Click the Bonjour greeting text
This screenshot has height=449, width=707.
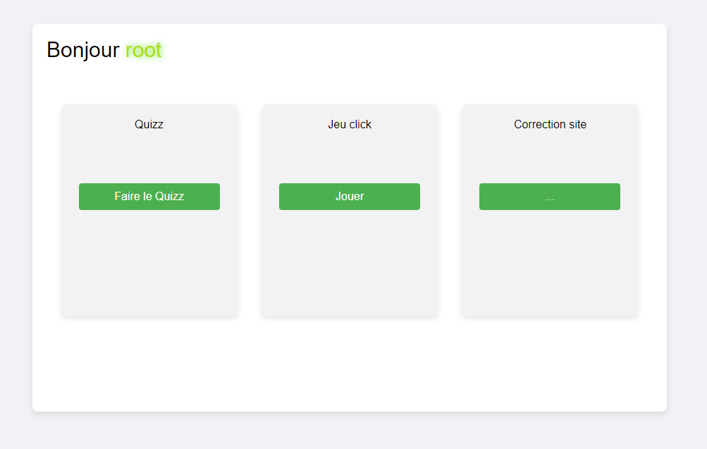point(82,50)
